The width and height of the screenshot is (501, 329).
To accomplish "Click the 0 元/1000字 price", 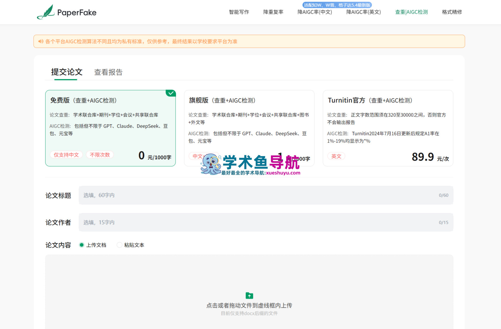I will point(155,156).
